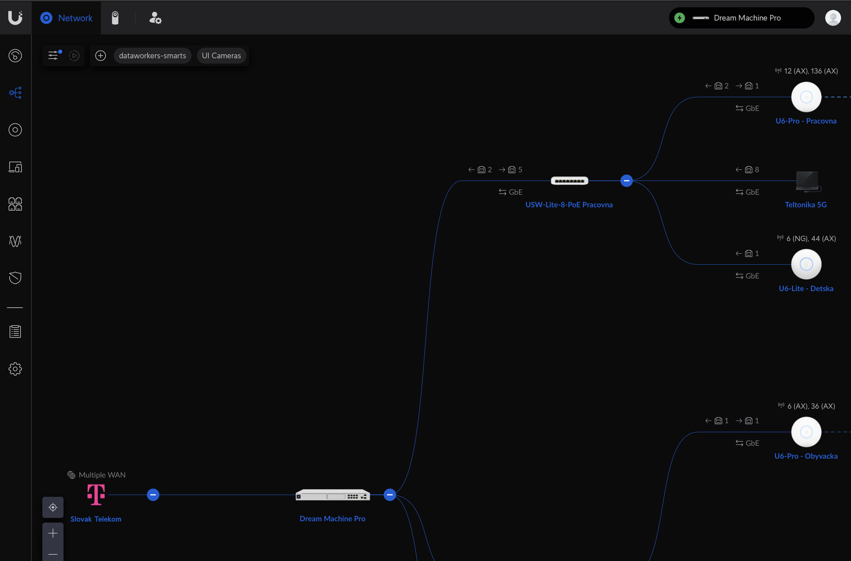Open the Settings gear sidebar icon
Viewport: 851px width, 561px height.
(15, 369)
